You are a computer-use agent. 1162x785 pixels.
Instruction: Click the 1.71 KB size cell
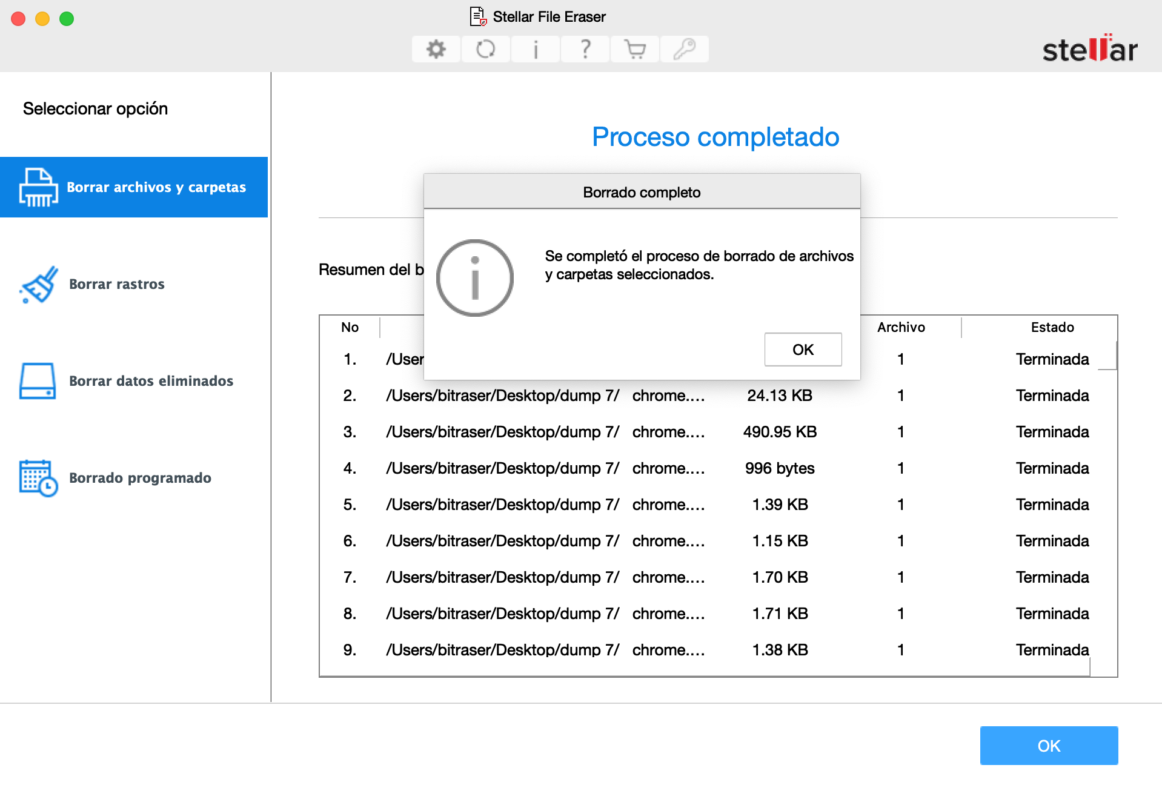tap(780, 614)
